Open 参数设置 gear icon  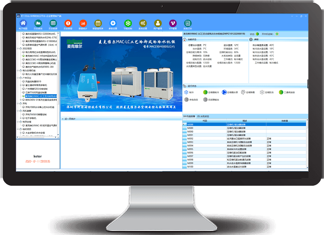point(113,23)
